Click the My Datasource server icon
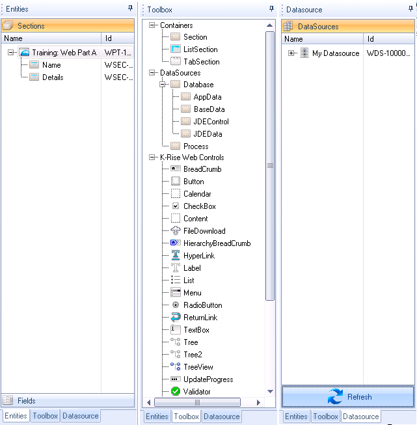 pos(304,53)
